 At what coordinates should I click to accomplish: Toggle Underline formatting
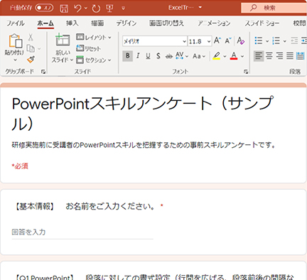coord(148,56)
